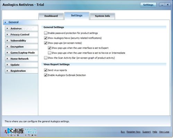Click the General Settings section header

click(54, 27)
